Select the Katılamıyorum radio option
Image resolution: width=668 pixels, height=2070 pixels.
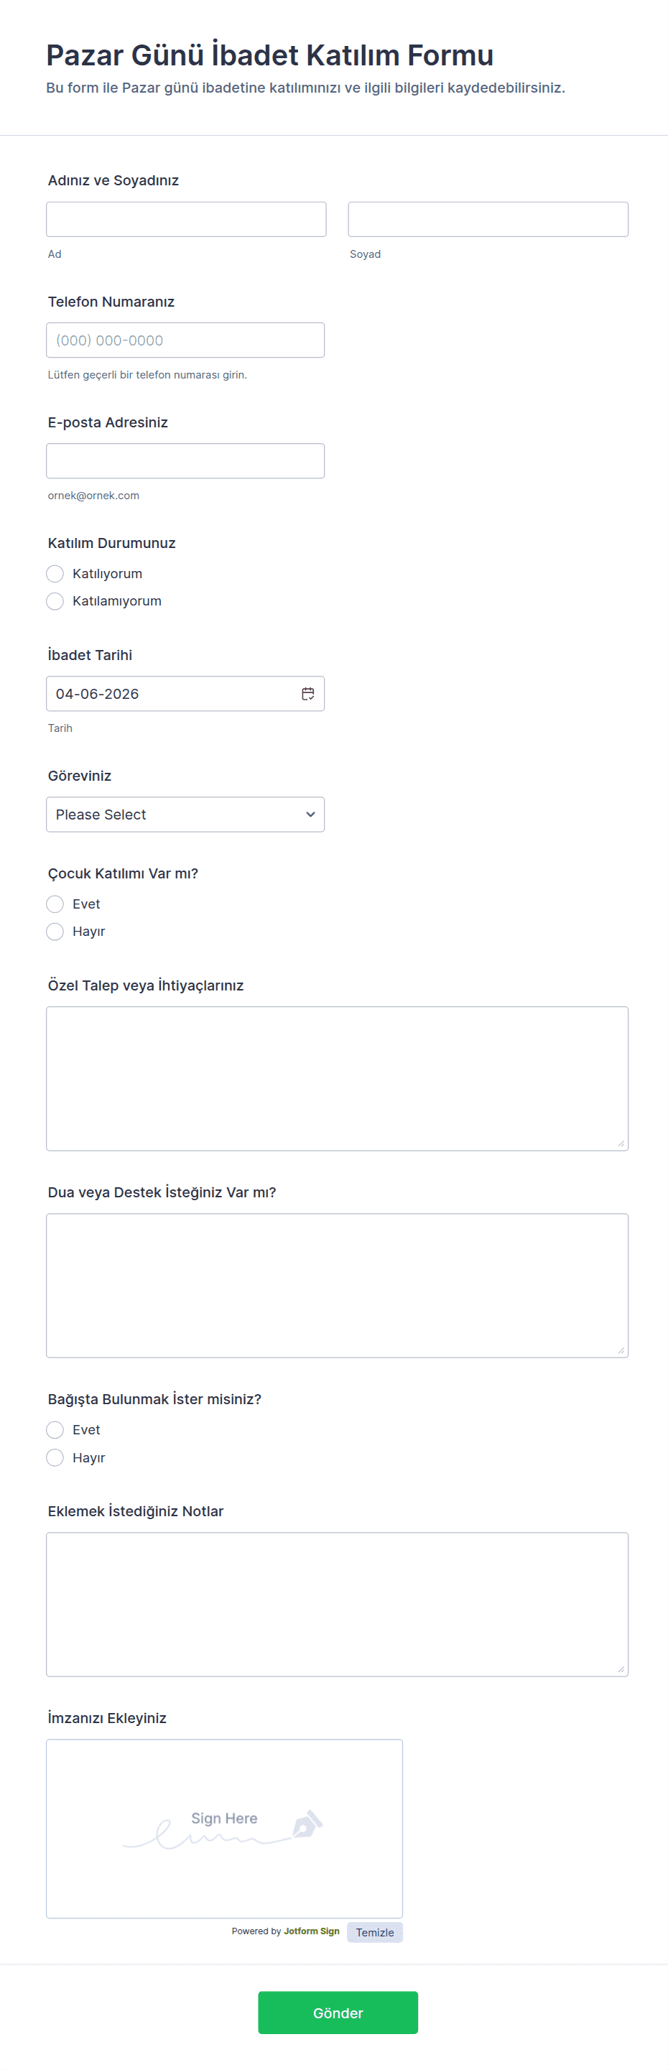(55, 601)
